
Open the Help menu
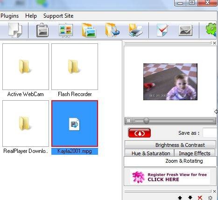coord(31,16)
